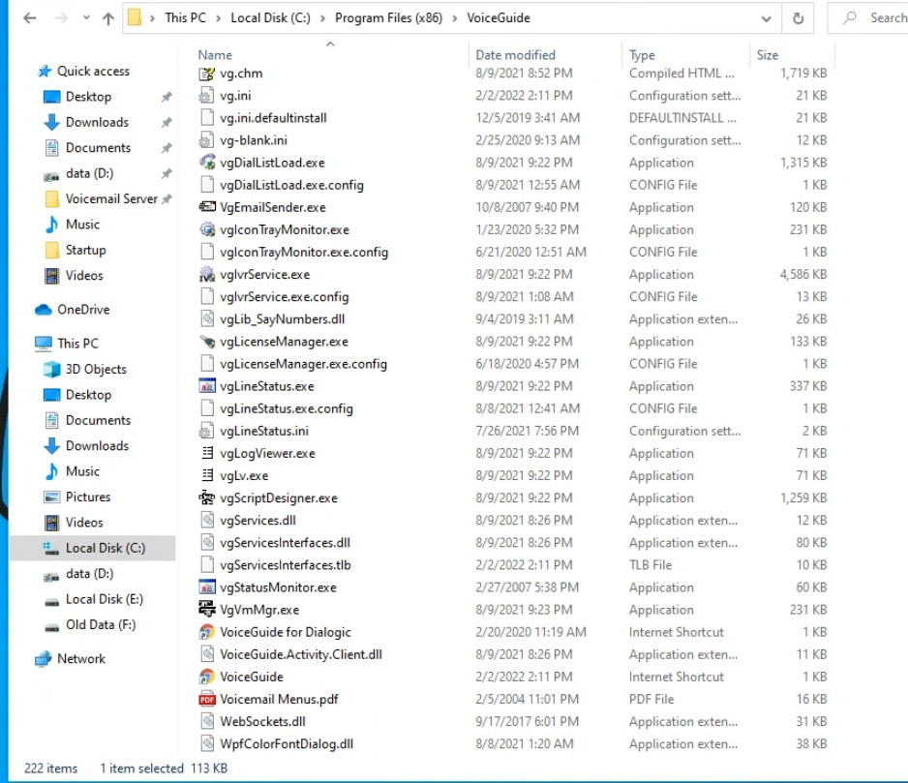Click the vgIconTrayMonitor.exe icon
This screenshot has width=908, height=783.
click(x=207, y=230)
